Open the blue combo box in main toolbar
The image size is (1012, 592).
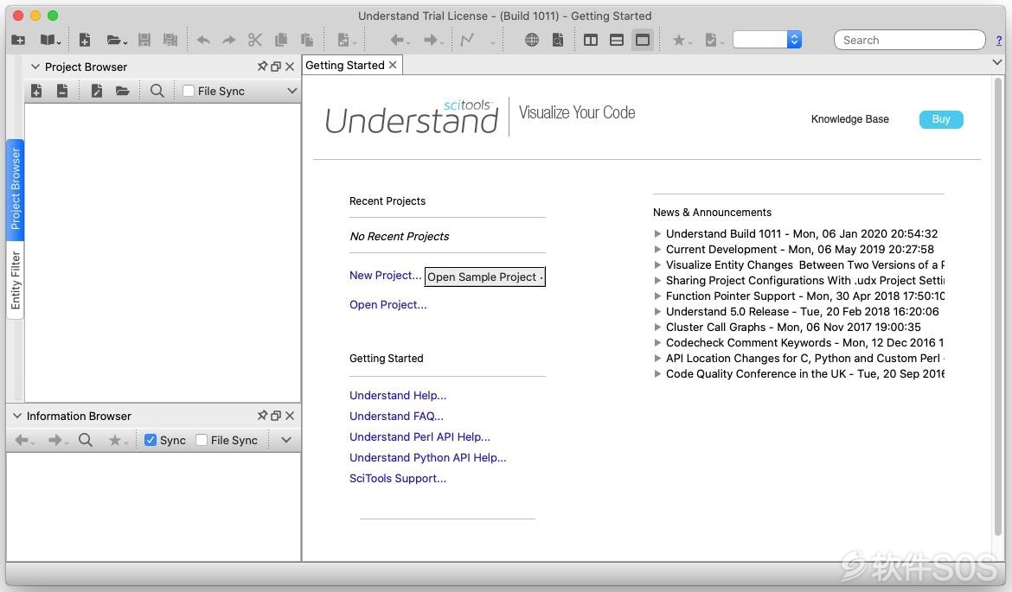point(767,40)
